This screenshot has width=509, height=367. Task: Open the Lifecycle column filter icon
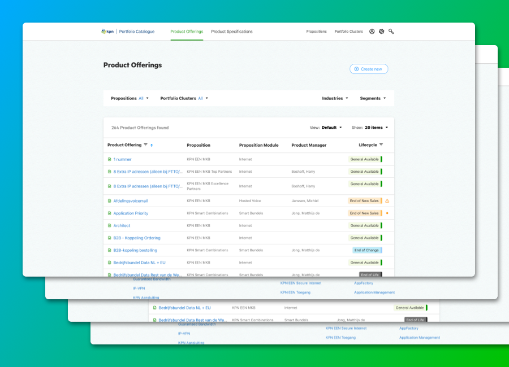click(381, 145)
